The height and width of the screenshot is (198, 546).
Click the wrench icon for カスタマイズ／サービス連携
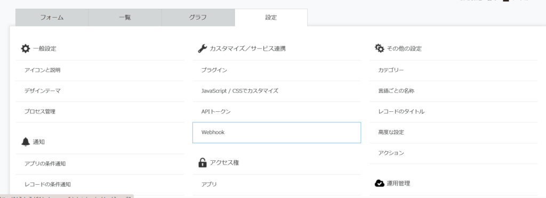[202, 48]
